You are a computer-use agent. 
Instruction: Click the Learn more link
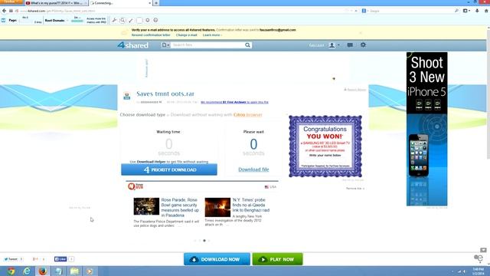212,35
